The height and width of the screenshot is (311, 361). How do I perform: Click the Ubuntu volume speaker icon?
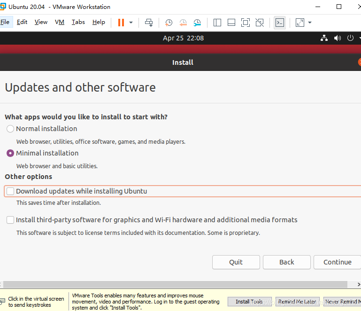337,38
